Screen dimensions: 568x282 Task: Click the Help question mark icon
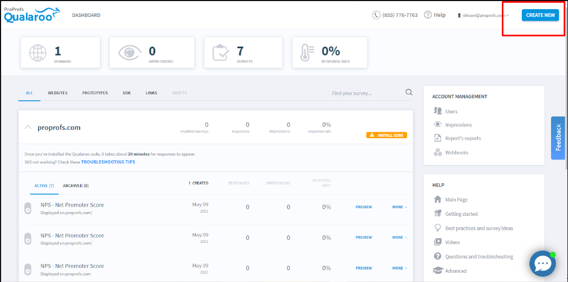(x=428, y=15)
